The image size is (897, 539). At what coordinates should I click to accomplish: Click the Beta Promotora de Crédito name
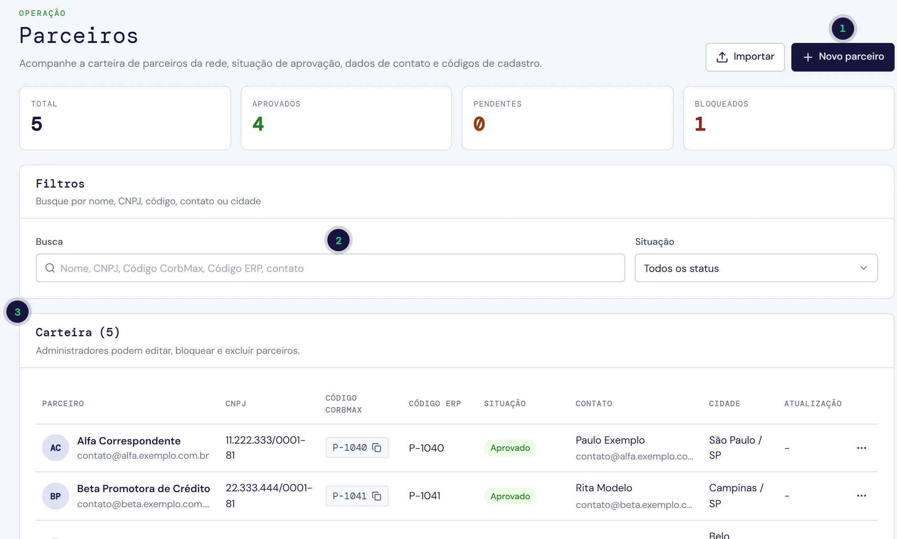pyautogui.click(x=143, y=489)
